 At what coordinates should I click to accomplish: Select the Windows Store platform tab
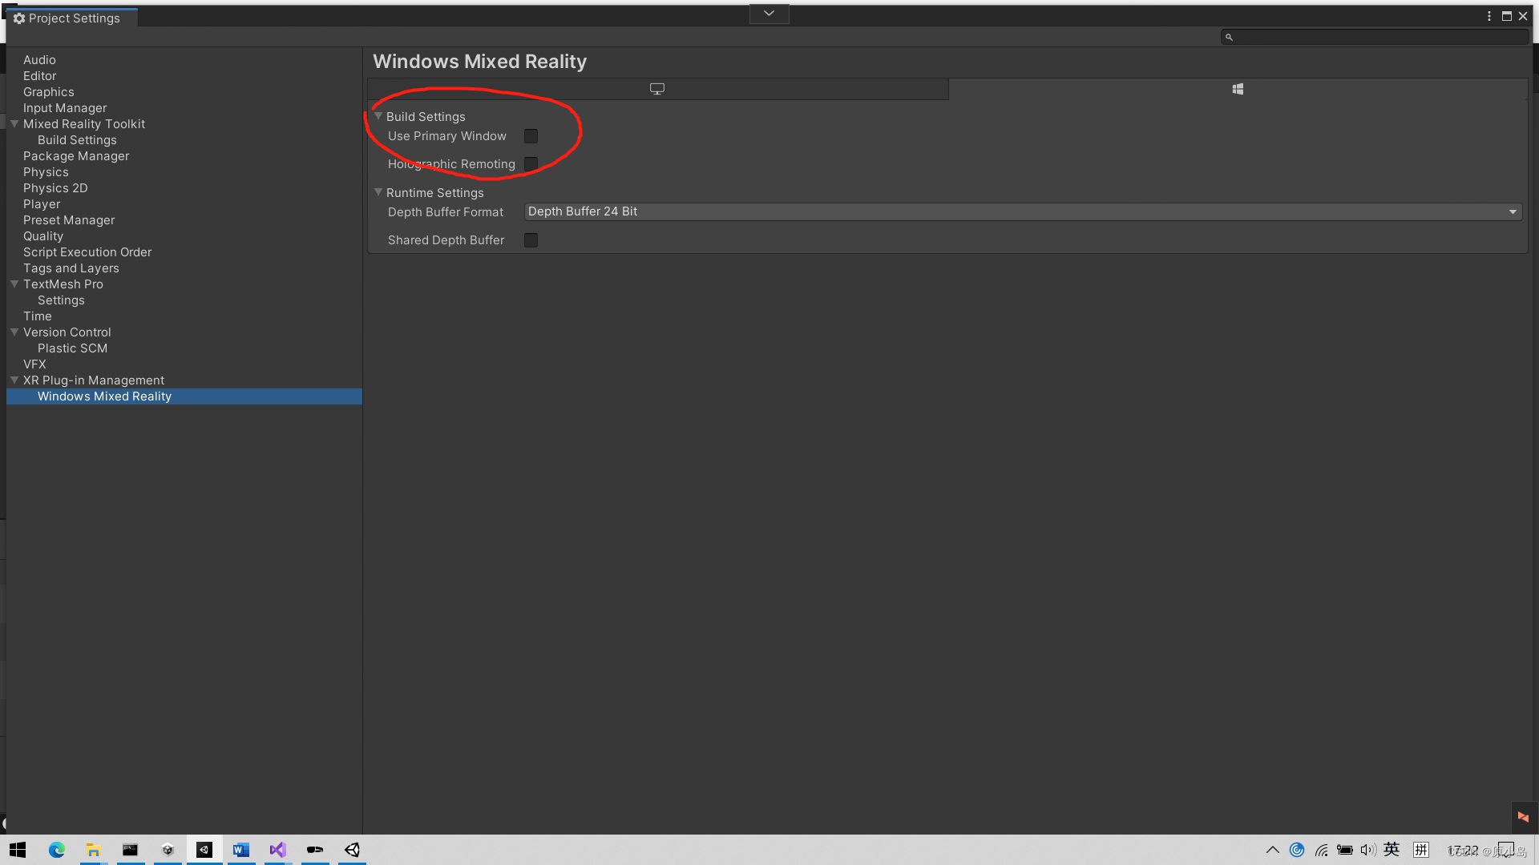(x=1238, y=89)
